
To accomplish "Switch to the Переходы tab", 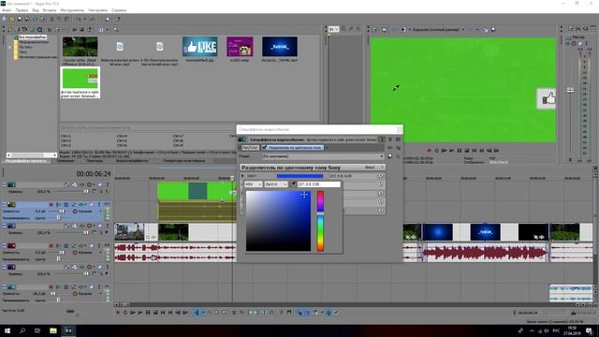I will point(94,161).
